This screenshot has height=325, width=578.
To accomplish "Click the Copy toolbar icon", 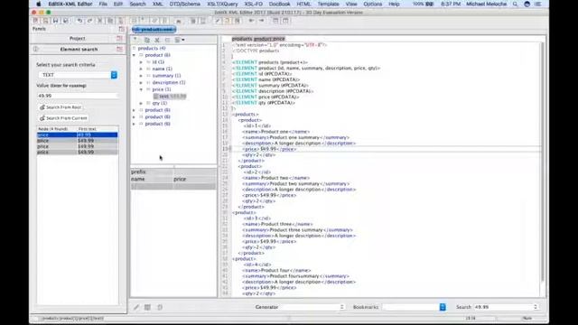I will tap(110, 21).
